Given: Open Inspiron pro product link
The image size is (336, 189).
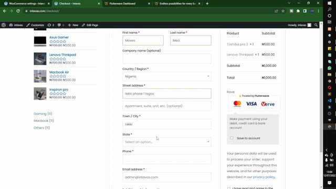Looking at the screenshot, I should point(59,90).
